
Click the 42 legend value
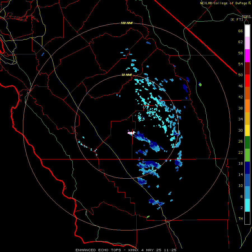click(x=241, y=97)
